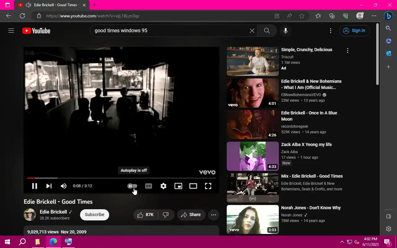Select the Edie Brickell - Good Times tab
The height and width of the screenshot is (248, 397).
click(52, 5)
